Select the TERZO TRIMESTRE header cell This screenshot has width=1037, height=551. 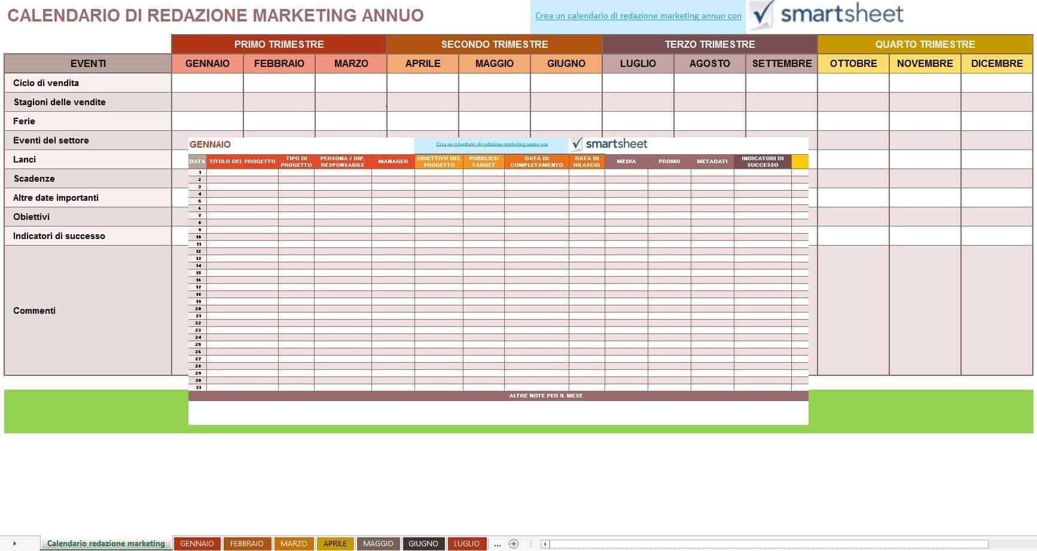click(x=710, y=44)
